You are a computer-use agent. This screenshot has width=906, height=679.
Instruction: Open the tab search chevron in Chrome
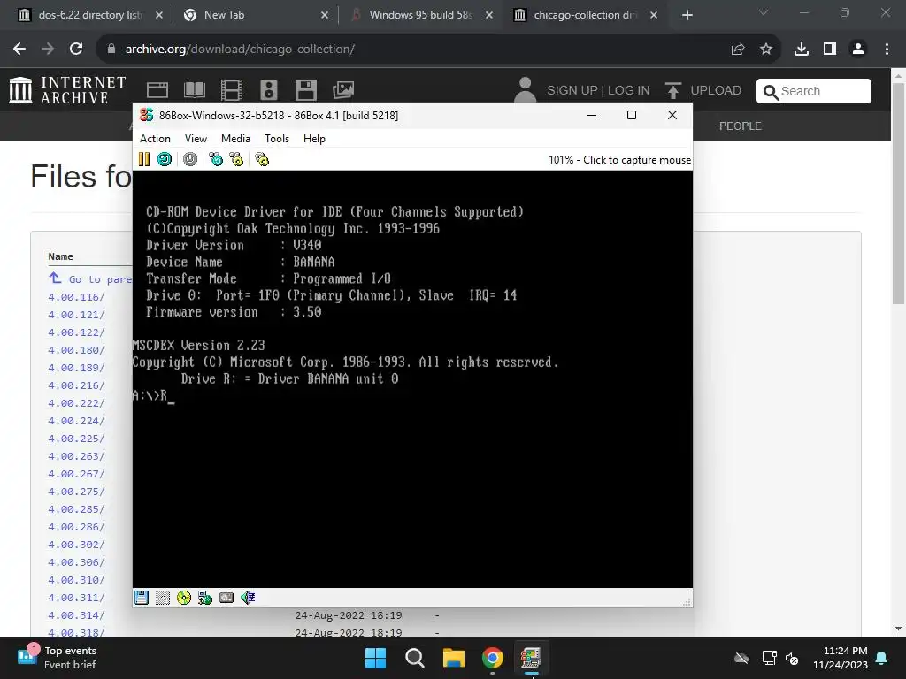pyautogui.click(x=764, y=12)
